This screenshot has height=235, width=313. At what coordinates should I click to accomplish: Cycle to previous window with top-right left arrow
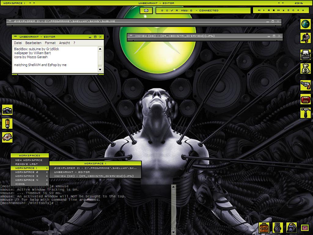tap(279, 3)
